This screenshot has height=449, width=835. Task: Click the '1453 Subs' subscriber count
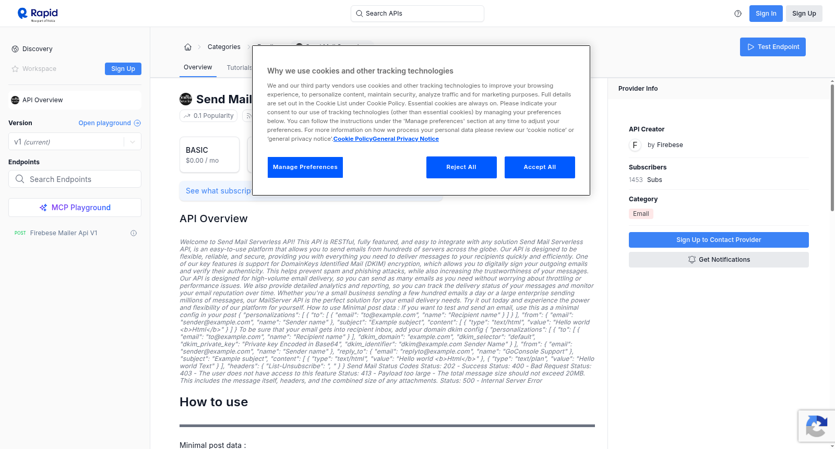[x=646, y=180]
